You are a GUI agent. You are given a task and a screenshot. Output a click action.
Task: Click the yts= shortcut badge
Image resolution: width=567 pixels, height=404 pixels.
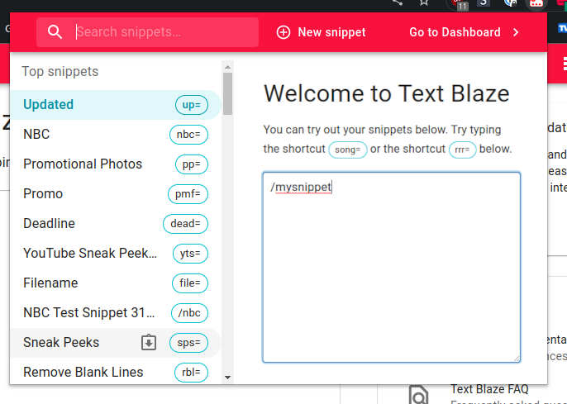190,254
